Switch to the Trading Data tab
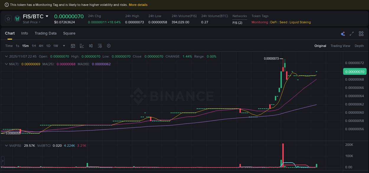 point(45,33)
